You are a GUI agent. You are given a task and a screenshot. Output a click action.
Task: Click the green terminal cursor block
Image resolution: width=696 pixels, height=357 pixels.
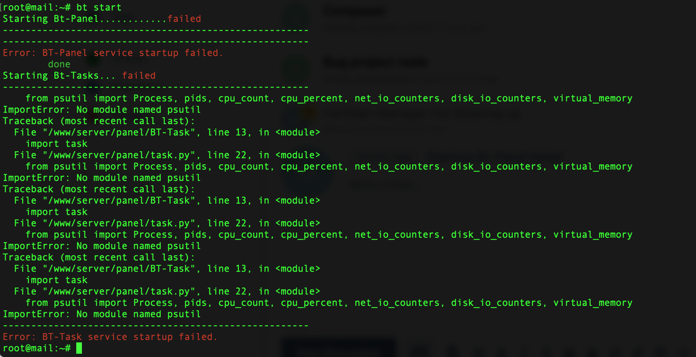79,348
